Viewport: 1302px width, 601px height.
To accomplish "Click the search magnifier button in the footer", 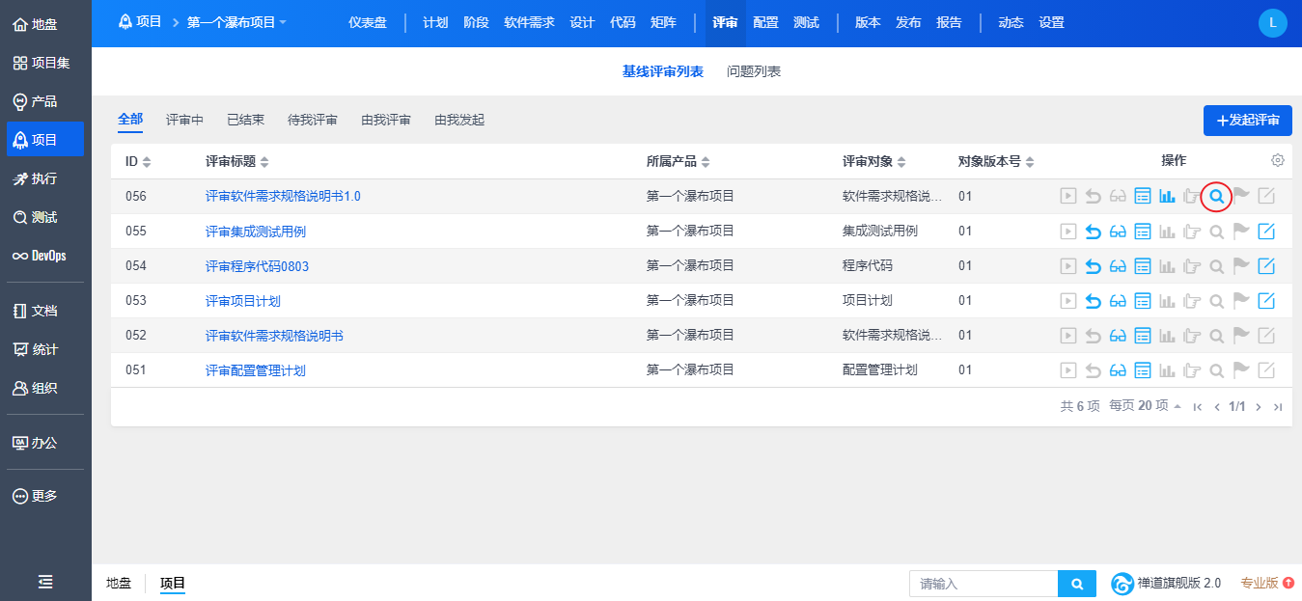I will pos(1077,584).
